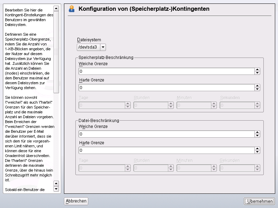The width and height of the screenshot is (278, 208).
Task: Click Speicherplatz Stunden spin field
Action: pyautogui.click(x=151, y=105)
